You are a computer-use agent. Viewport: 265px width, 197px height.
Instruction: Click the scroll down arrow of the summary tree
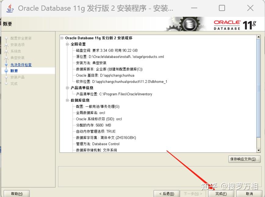point(258,150)
